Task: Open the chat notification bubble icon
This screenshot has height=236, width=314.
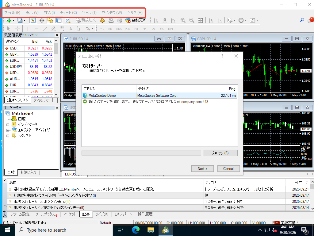Action: tap(310, 20)
